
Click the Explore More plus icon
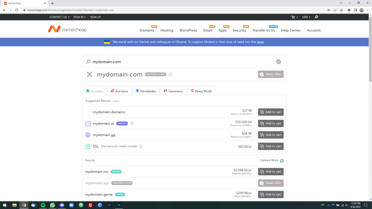click(x=282, y=161)
